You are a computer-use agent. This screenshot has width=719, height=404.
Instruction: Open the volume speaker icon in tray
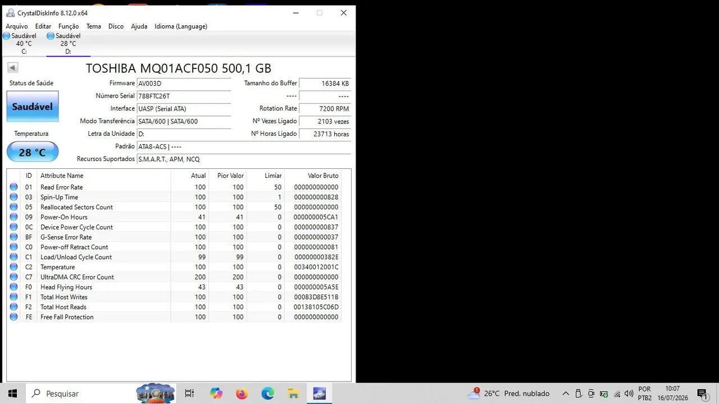click(x=630, y=394)
